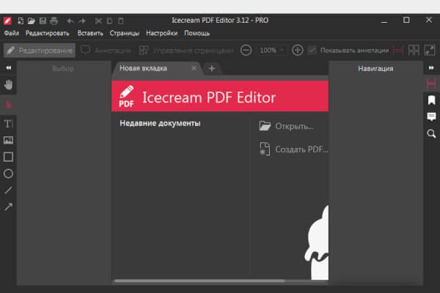
Task: Click the Недавние документы heading
Action: (x=160, y=123)
